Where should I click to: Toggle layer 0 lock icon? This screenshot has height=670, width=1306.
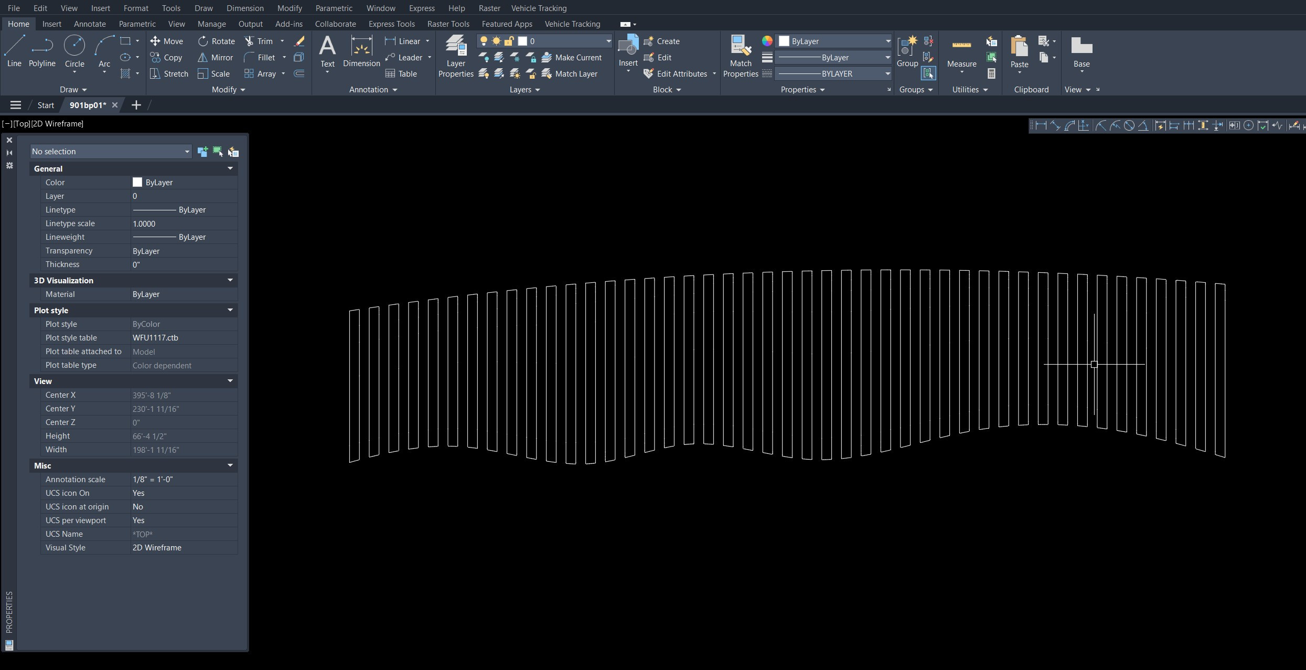pyautogui.click(x=509, y=41)
